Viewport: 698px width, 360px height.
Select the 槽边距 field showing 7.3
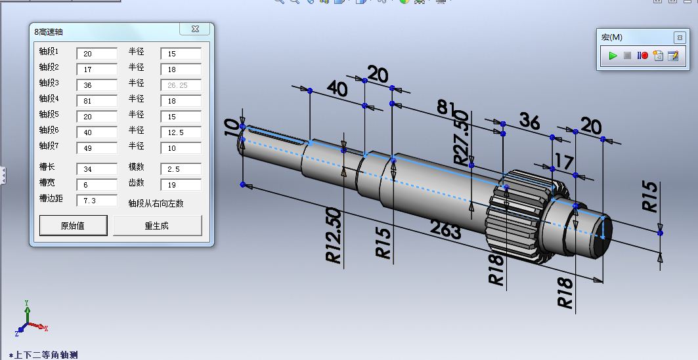(97, 201)
